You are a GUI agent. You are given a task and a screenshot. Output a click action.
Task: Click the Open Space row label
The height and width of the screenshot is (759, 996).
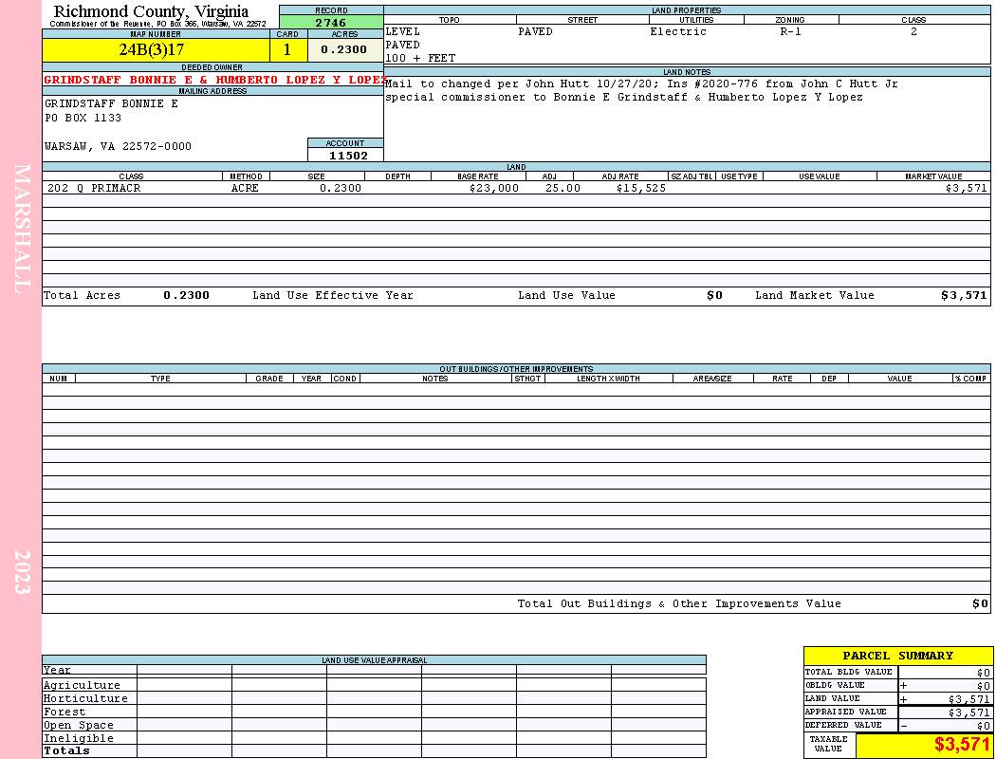point(78,726)
